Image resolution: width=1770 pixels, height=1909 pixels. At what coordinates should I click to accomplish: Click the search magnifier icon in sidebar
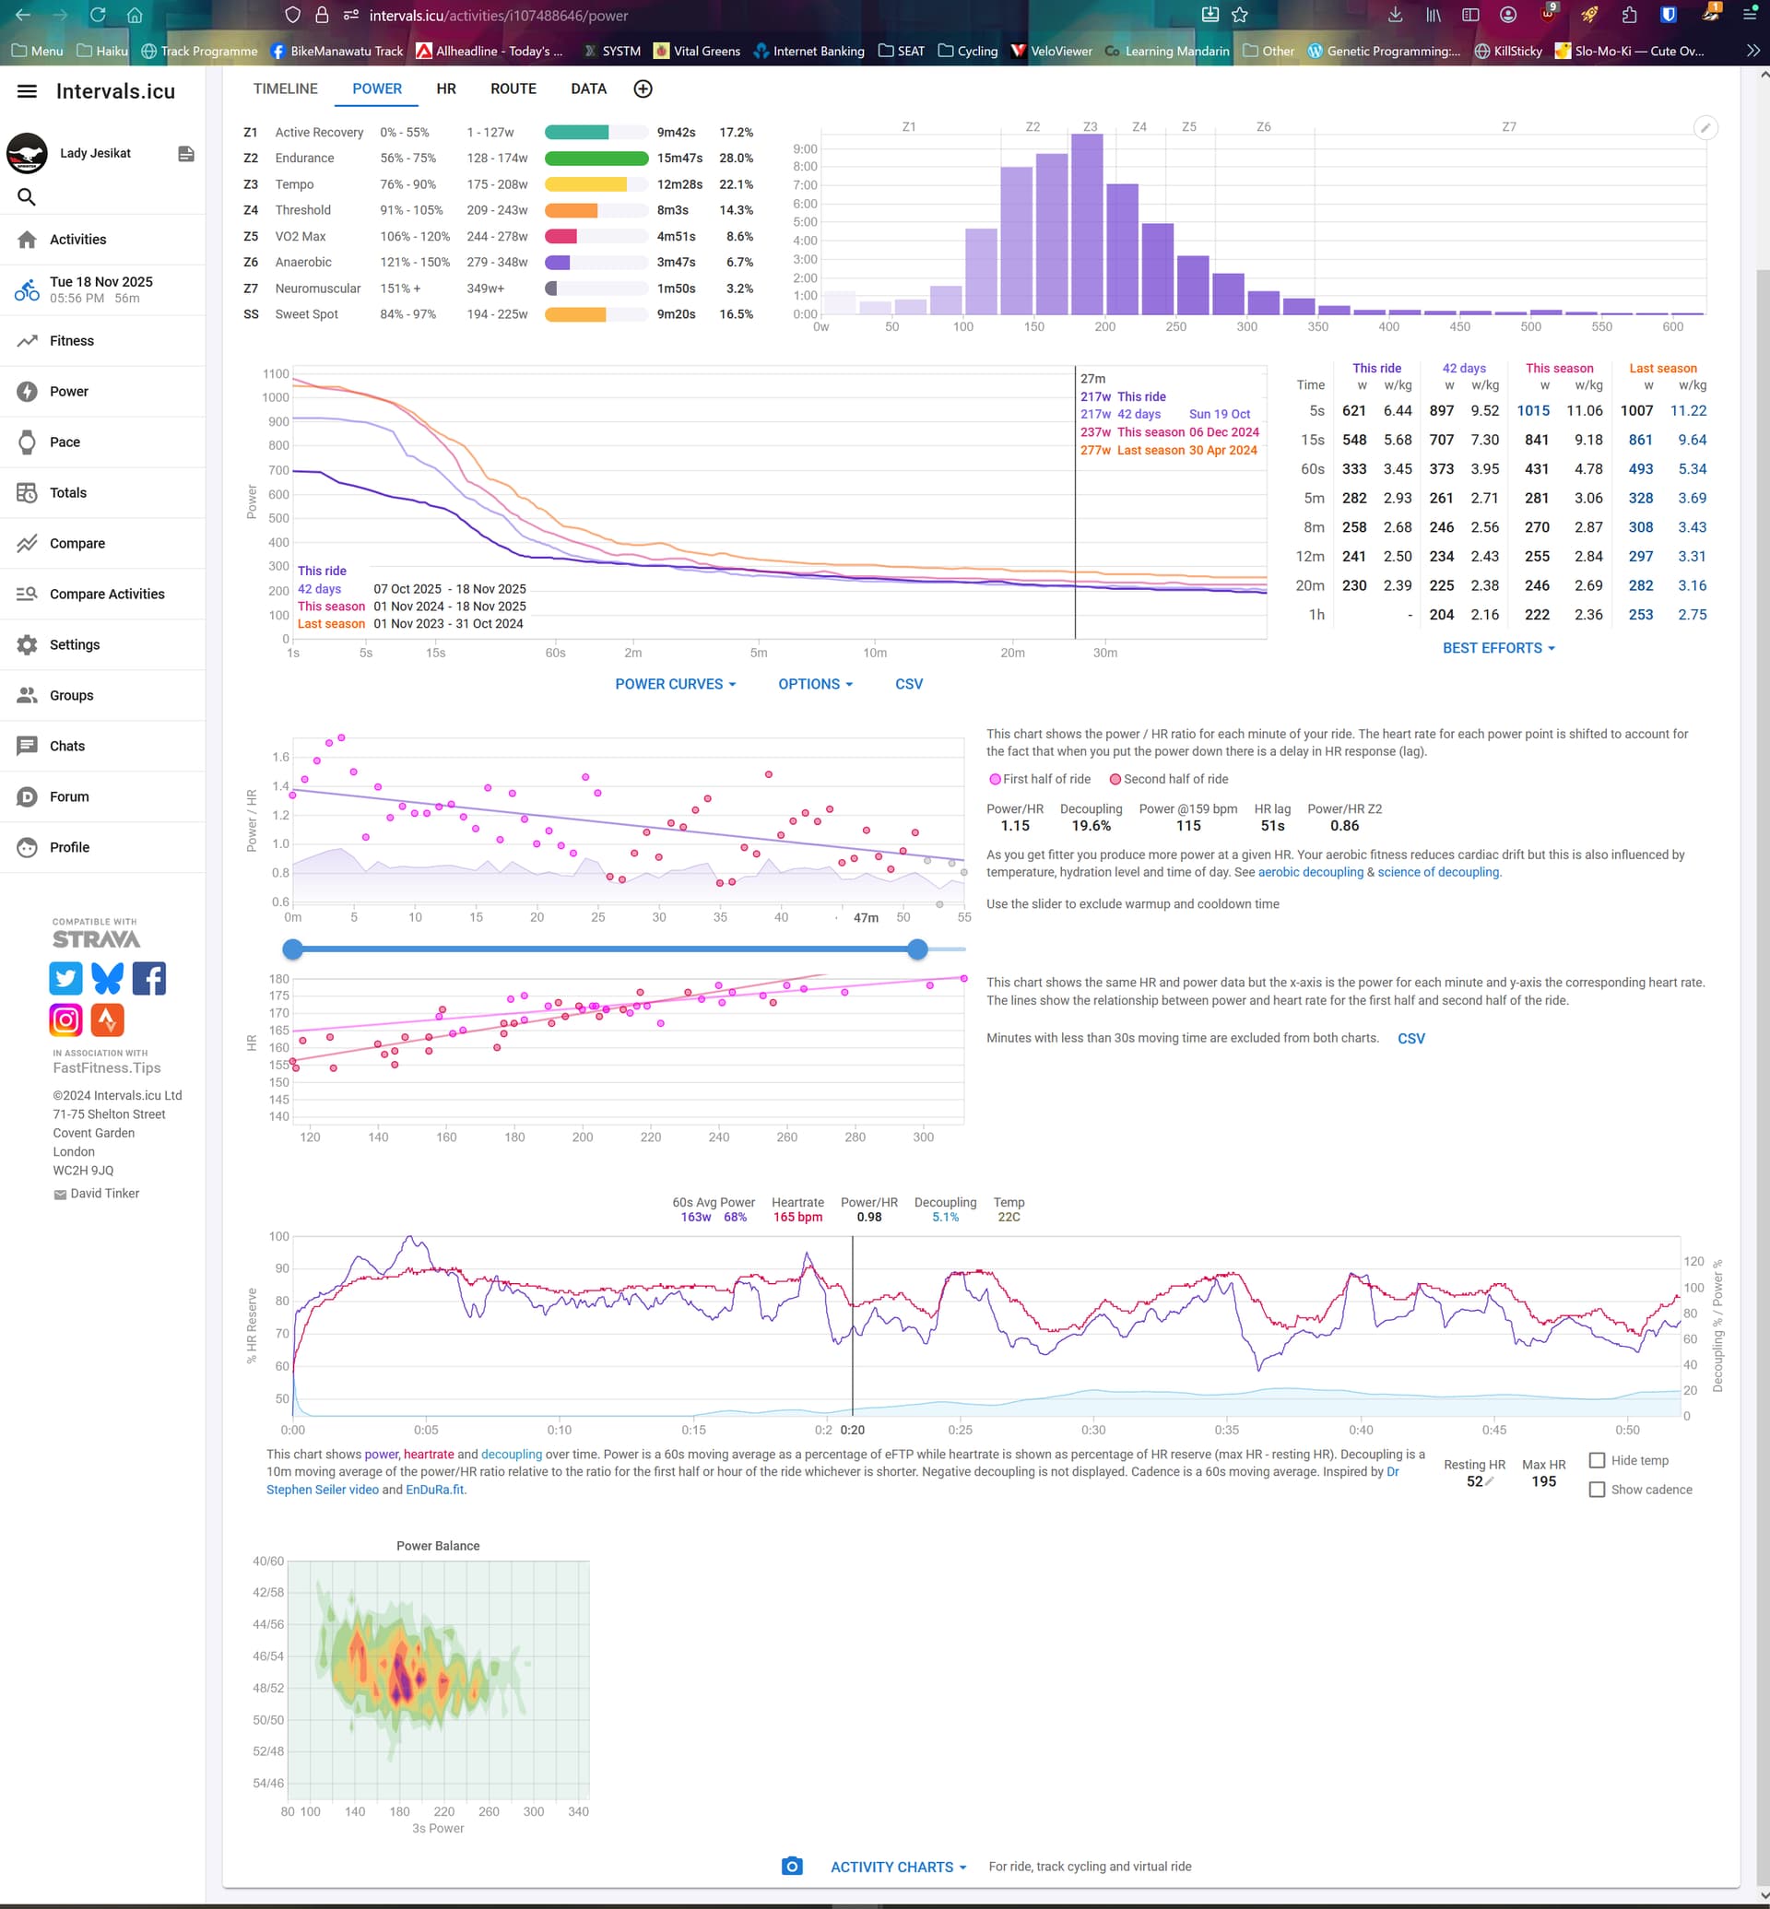click(x=27, y=197)
